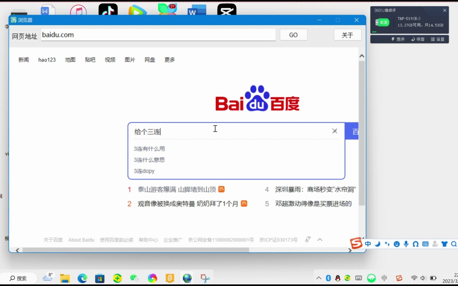Open the 使用百度前必读 footer link

(116, 240)
